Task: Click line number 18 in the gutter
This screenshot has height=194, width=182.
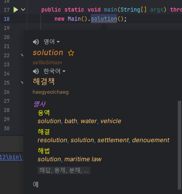Action: pyautogui.click(x=7, y=19)
